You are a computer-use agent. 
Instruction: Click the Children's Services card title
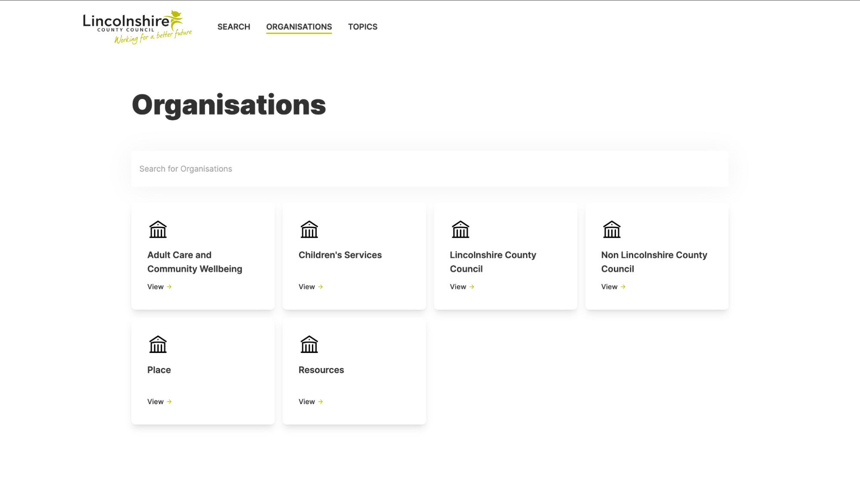[x=340, y=255]
